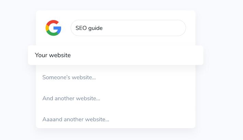Click the "SEO guide" query text

89,28
